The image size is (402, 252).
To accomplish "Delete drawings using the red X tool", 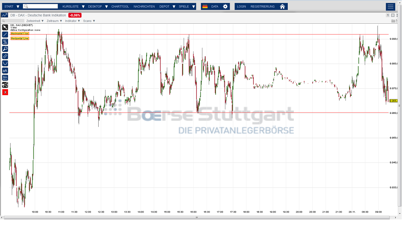I will point(5,92).
